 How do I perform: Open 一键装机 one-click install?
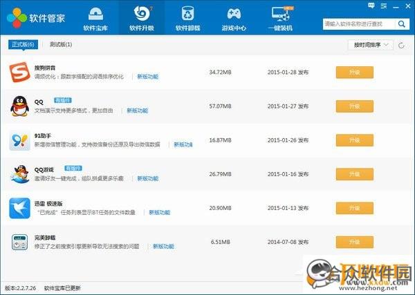pos(280,19)
